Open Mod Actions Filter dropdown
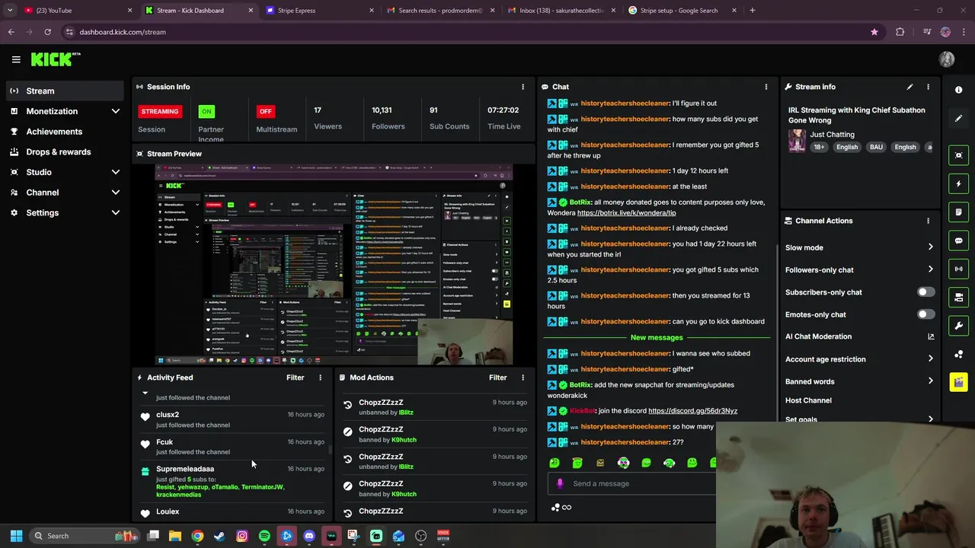This screenshot has width=975, height=548. click(x=497, y=378)
